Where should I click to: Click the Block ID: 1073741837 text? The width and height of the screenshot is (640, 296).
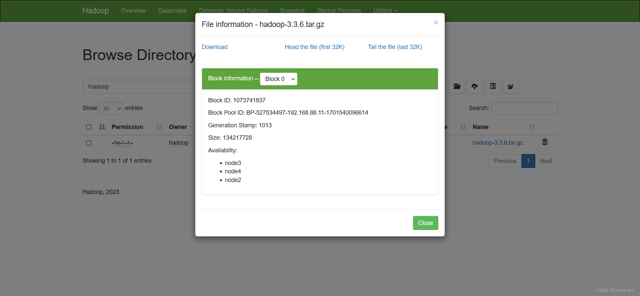click(237, 100)
